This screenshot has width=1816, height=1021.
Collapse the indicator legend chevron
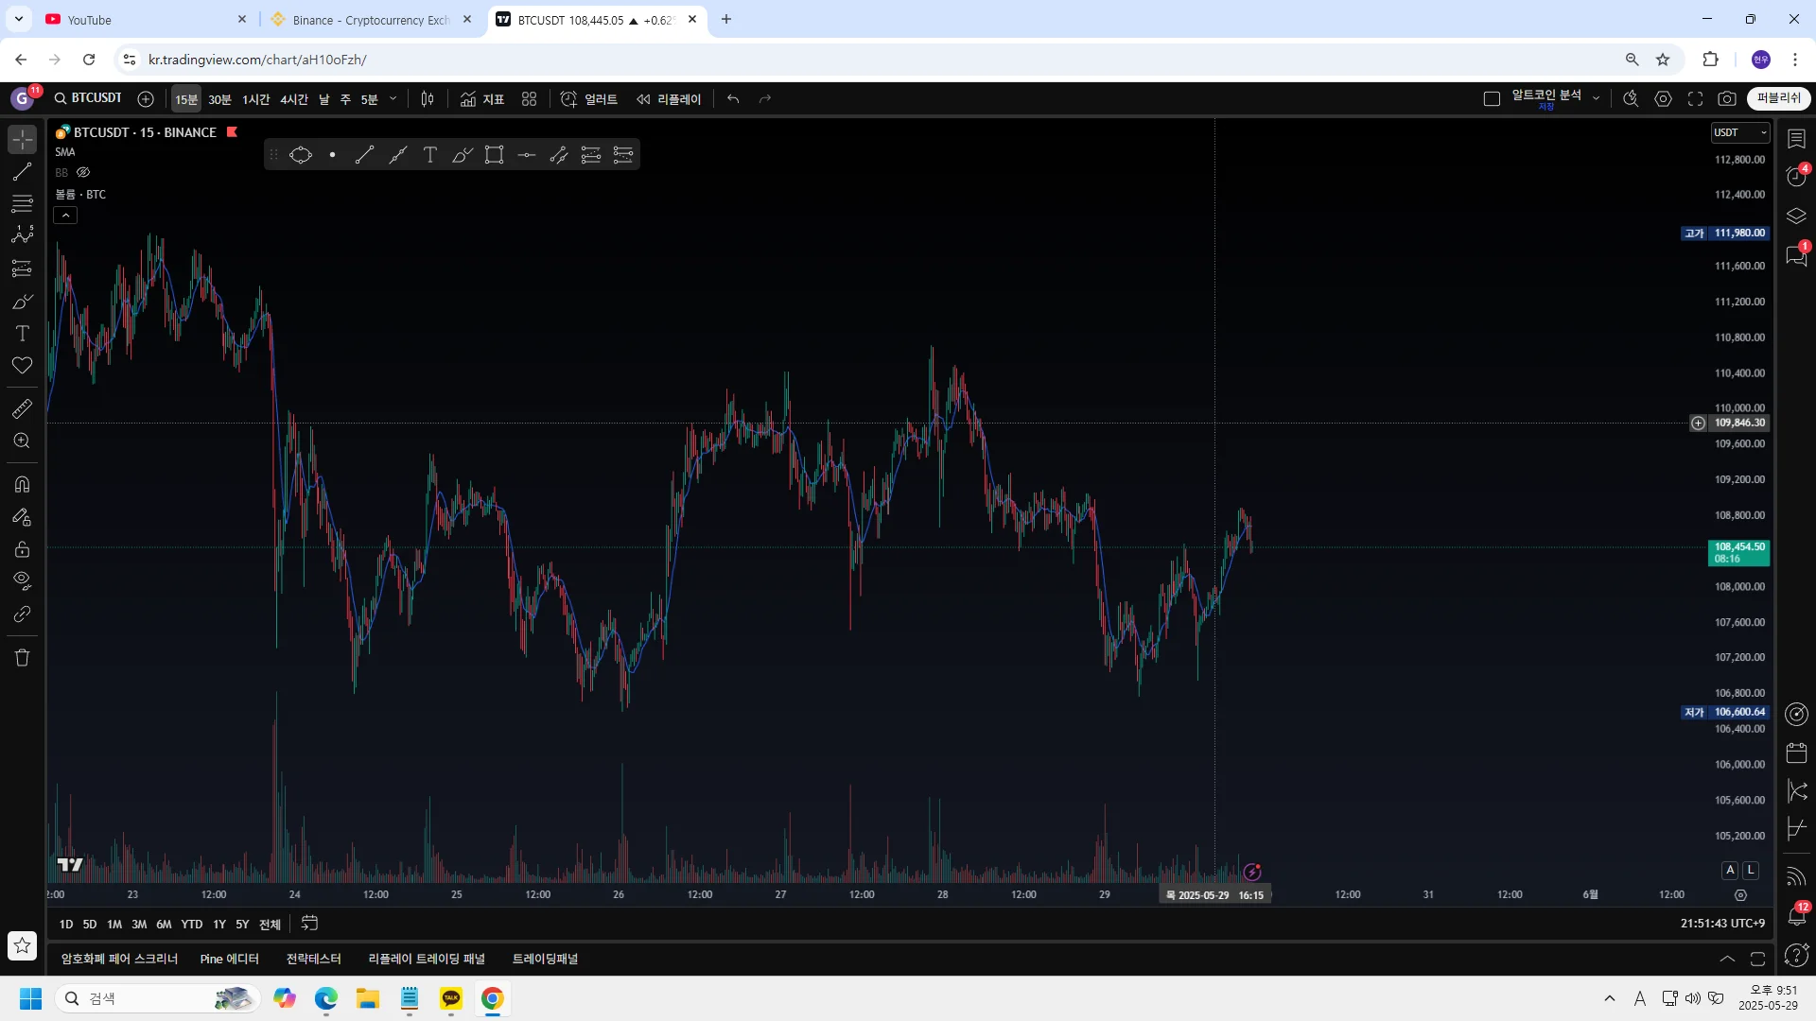pyautogui.click(x=65, y=216)
